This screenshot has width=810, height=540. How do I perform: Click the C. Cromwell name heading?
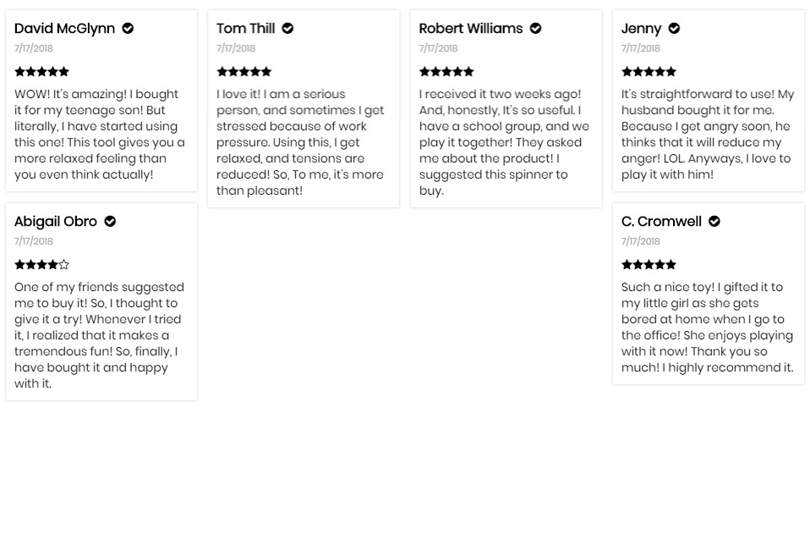pos(662,222)
